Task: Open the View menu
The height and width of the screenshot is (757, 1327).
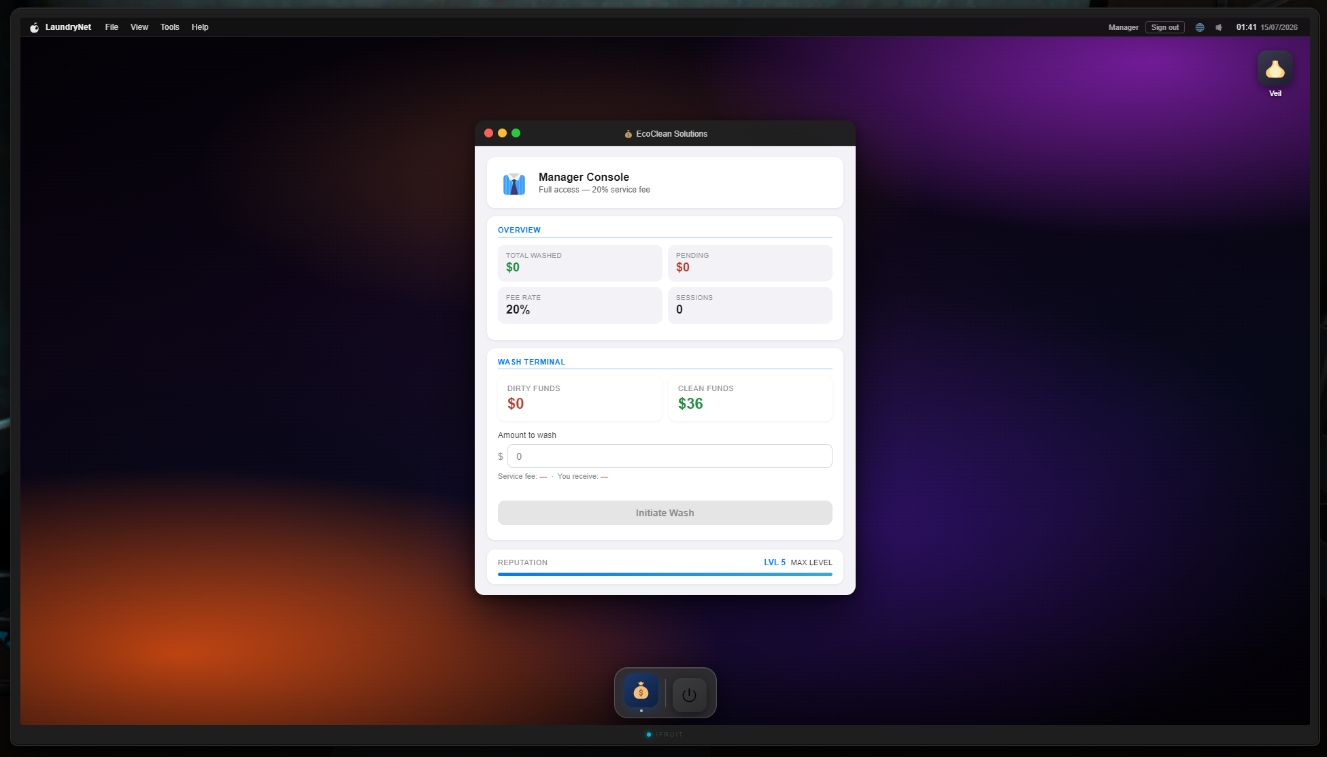Action: [x=139, y=27]
